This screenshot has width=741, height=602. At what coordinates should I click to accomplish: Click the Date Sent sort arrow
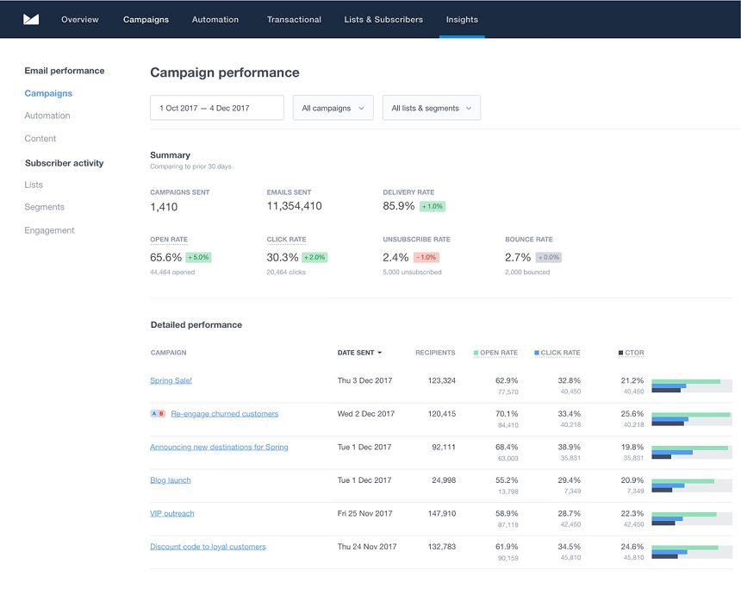pyautogui.click(x=379, y=353)
